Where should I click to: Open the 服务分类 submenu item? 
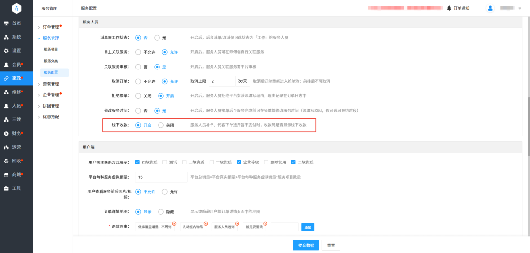(x=51, y=61)
